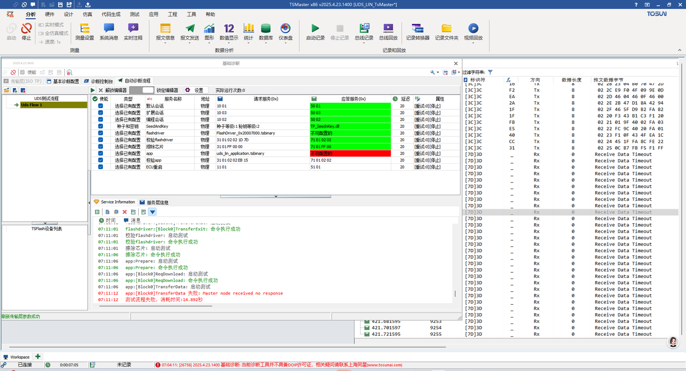
Task: Click the add UDS flow icon
Action: pyautogui.click(x=14, y=90)
